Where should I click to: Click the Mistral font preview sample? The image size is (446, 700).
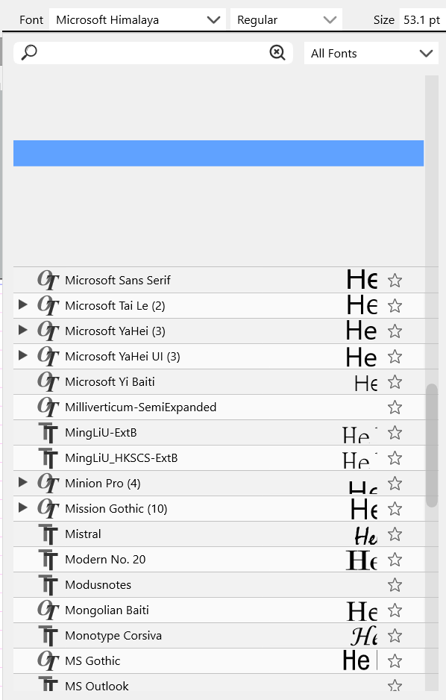pos(365,536)
